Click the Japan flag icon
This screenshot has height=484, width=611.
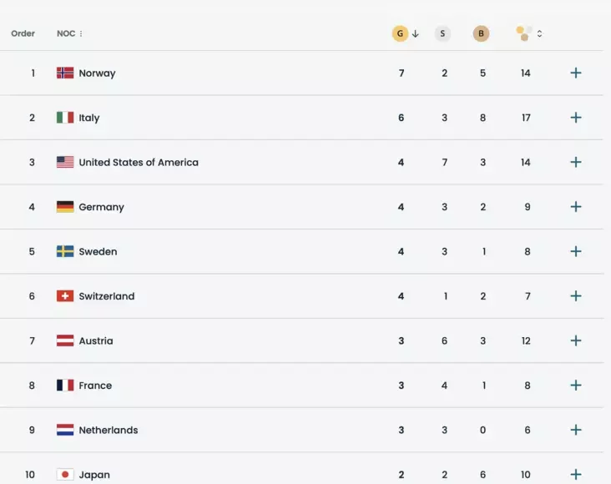[x=65, y=474]
